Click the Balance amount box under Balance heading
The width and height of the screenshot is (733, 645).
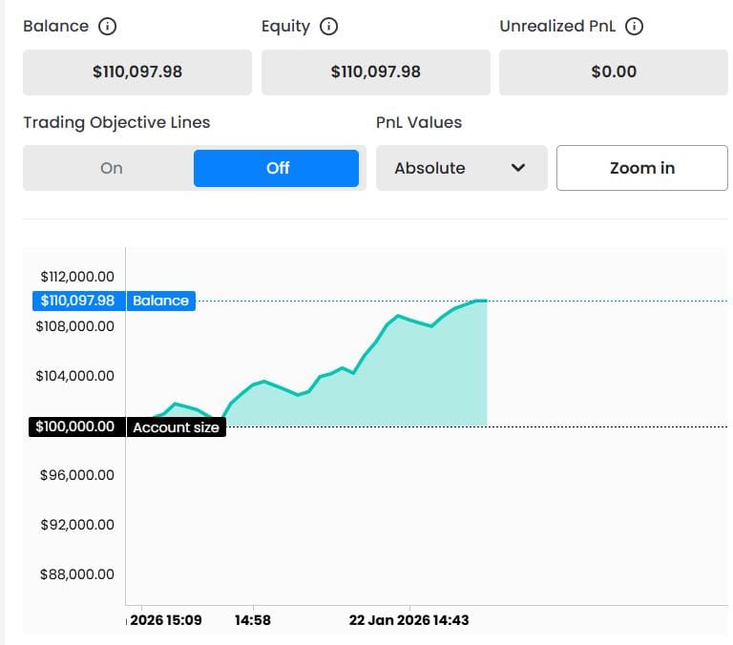pyautogui.click(x=137, y=72)
